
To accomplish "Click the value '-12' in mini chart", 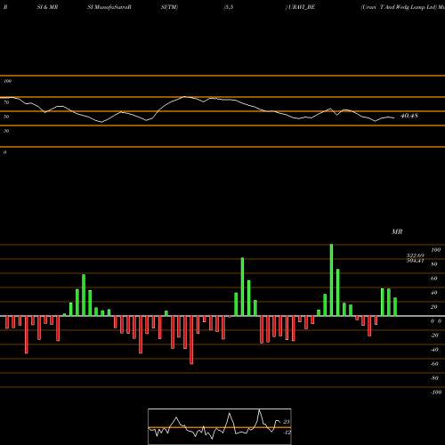I will [287, 433].
